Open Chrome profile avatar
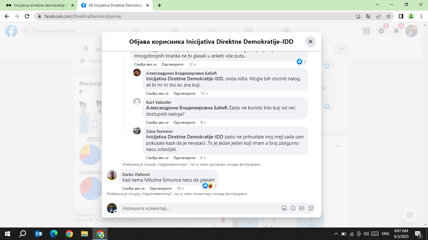The image size is (428, 240). coord(411,16)
